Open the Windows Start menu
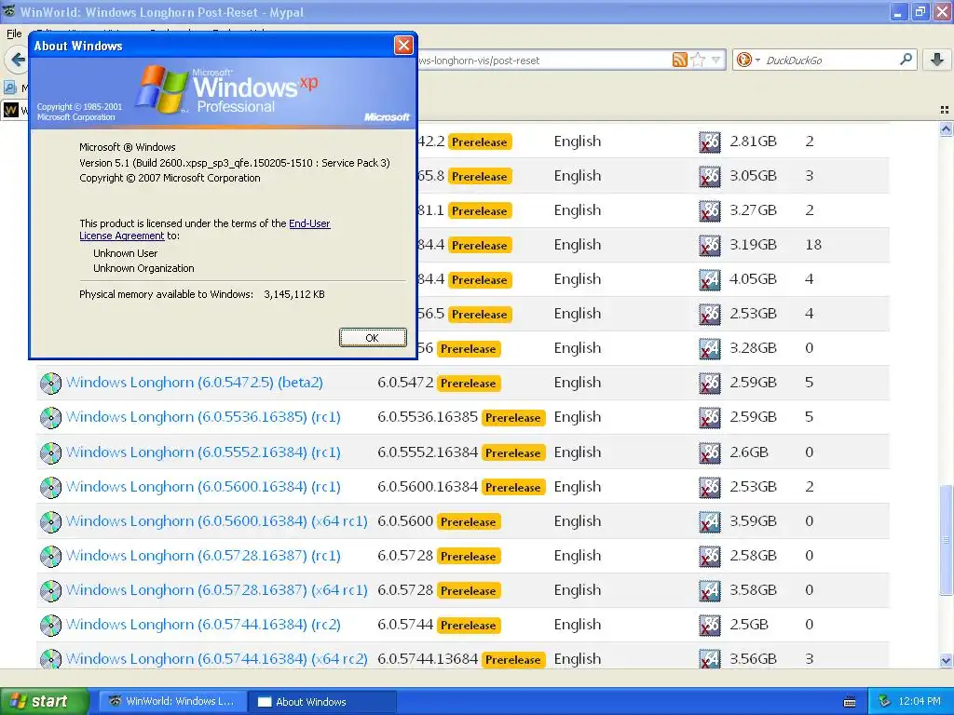 45,701
